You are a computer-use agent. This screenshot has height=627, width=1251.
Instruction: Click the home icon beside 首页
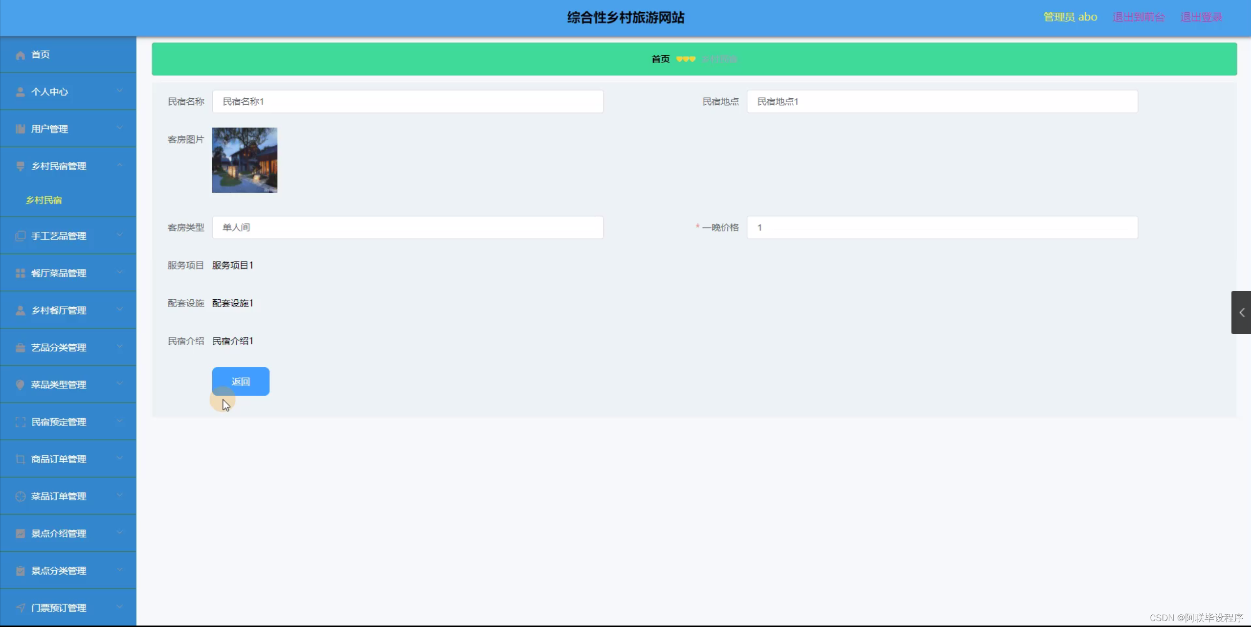point(20,55)
